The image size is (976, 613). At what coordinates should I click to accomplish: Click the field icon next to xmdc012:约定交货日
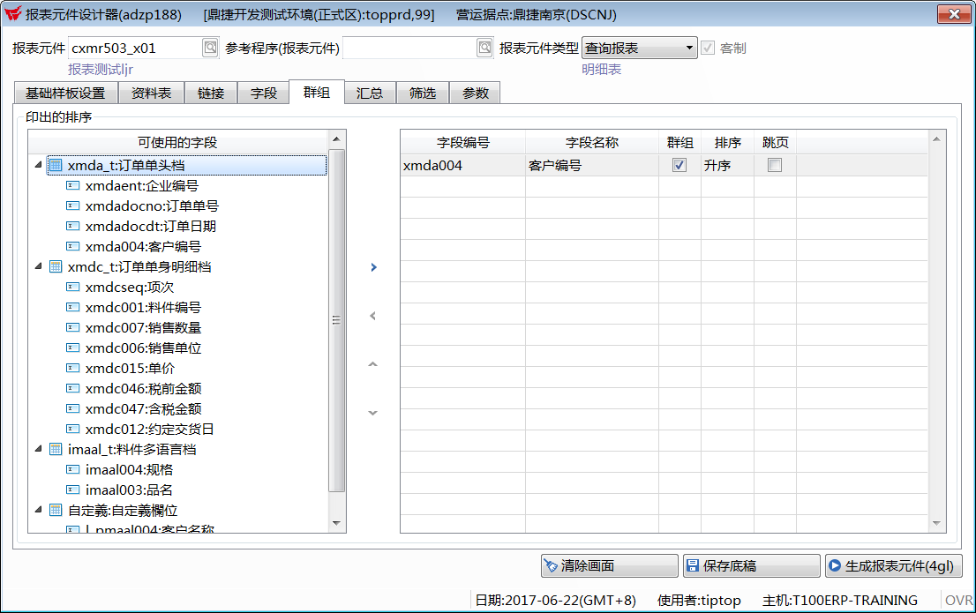[73, 429]
